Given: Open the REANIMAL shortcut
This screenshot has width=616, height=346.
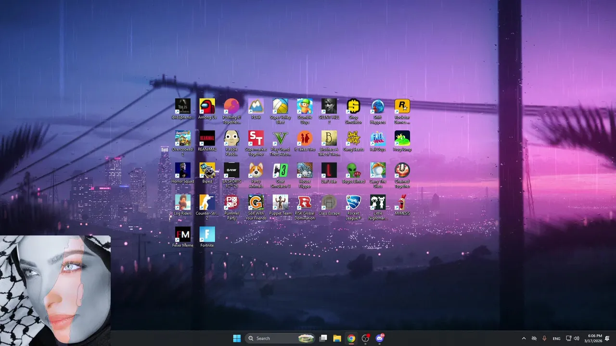Looking at the screenshot, I should point(207,141).
